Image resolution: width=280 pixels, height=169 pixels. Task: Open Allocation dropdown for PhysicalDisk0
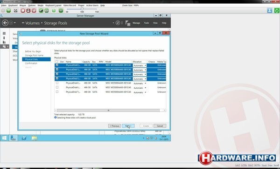click(140, 65)
